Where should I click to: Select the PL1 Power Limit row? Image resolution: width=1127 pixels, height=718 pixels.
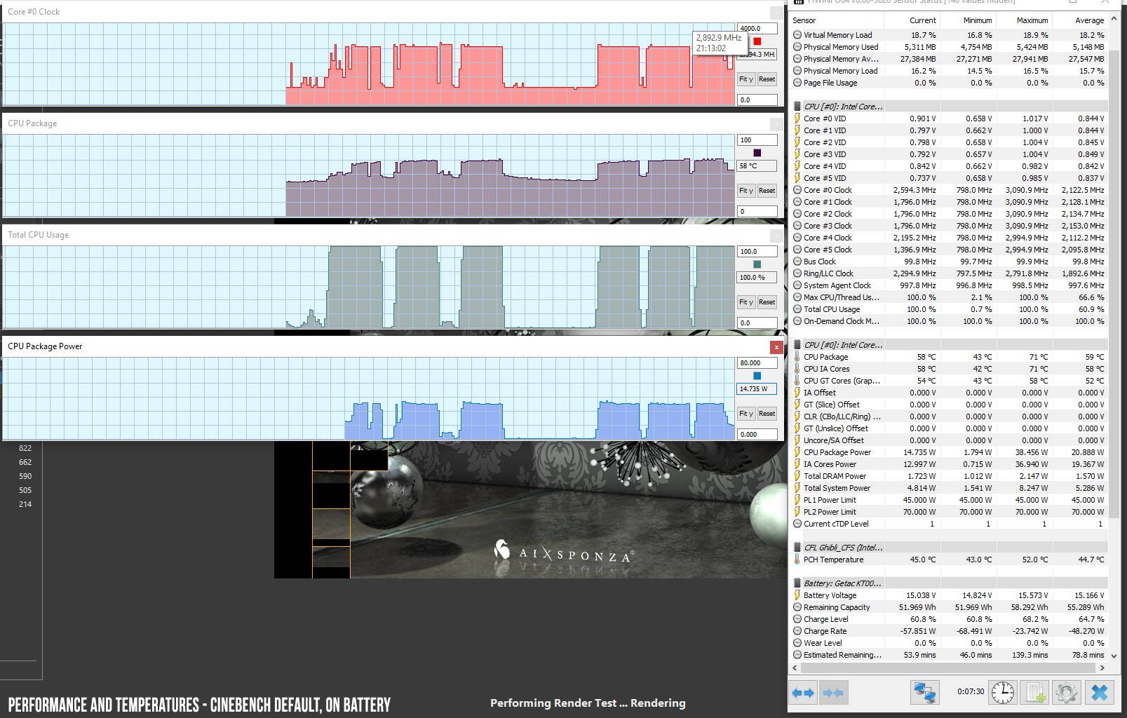(948, 500)
